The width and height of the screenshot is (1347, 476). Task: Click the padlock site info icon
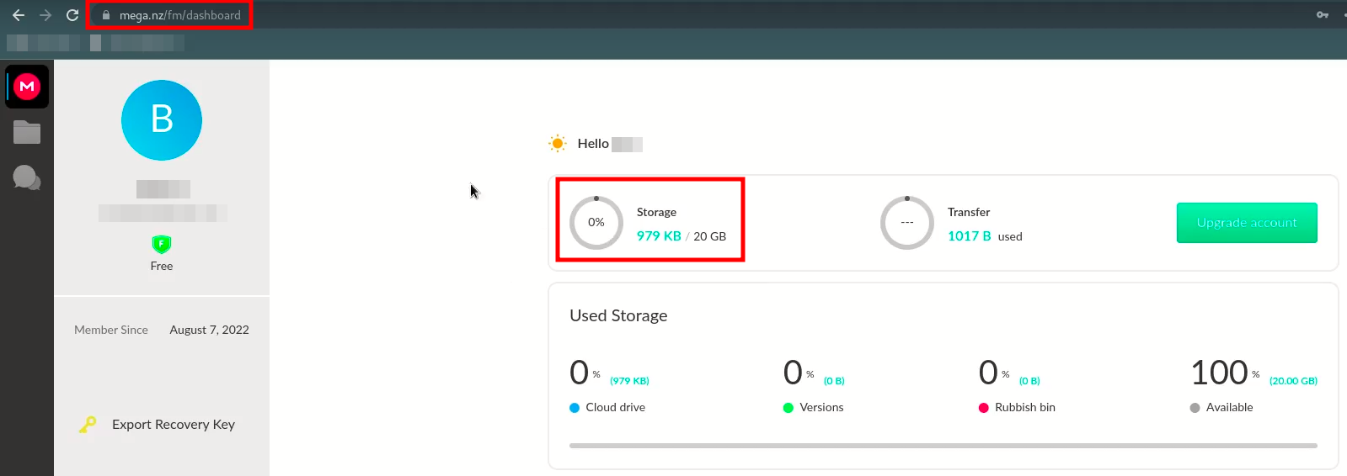click(x=106, y=15)
